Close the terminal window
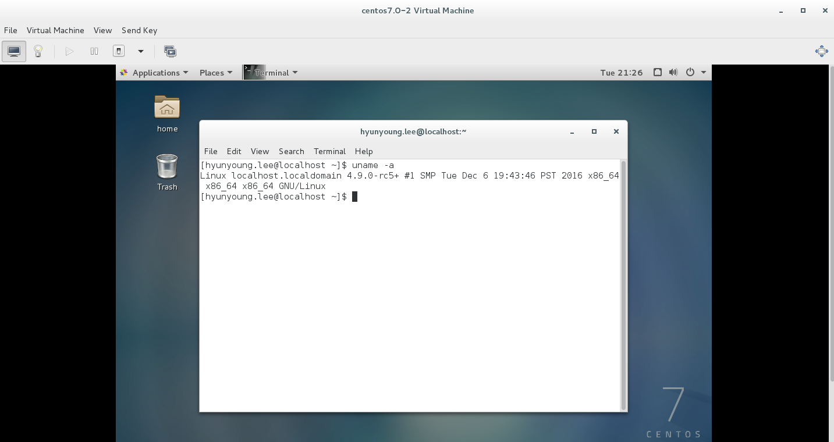This screenshot has width=834, height=442. (x=616, y=131)
